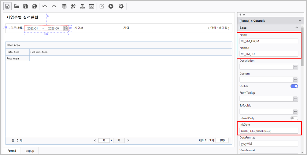Click the new document toolbar icon
This screenshot has width=307, height=155.
point(7,6)
